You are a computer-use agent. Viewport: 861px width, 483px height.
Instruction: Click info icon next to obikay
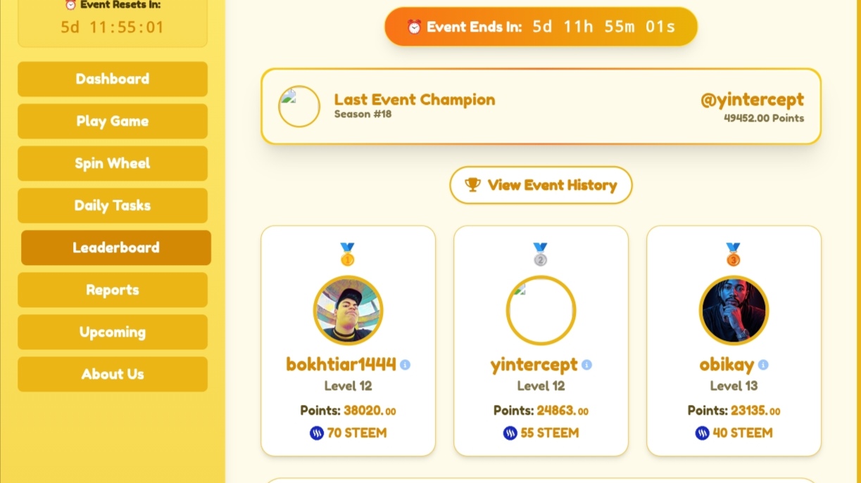pyautogui.click(x=763, y=365)
